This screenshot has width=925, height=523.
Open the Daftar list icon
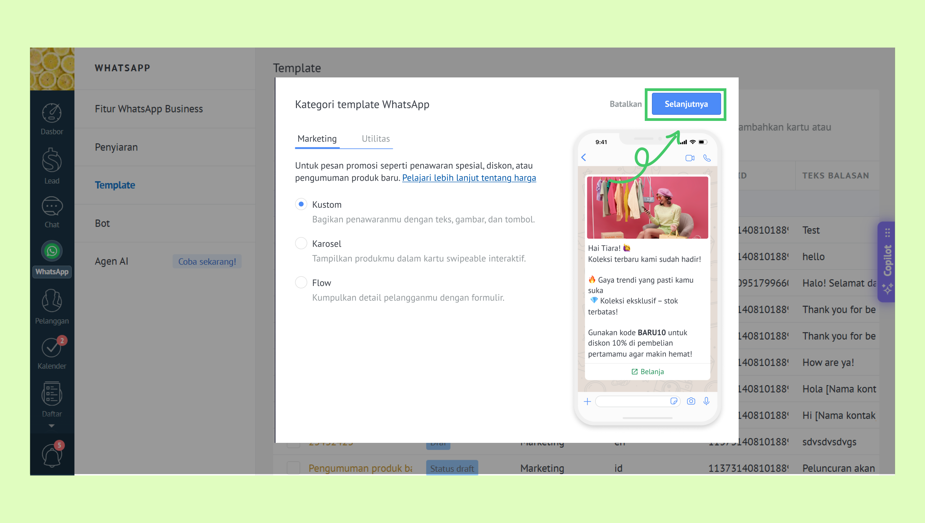click(x=52, y=394)
